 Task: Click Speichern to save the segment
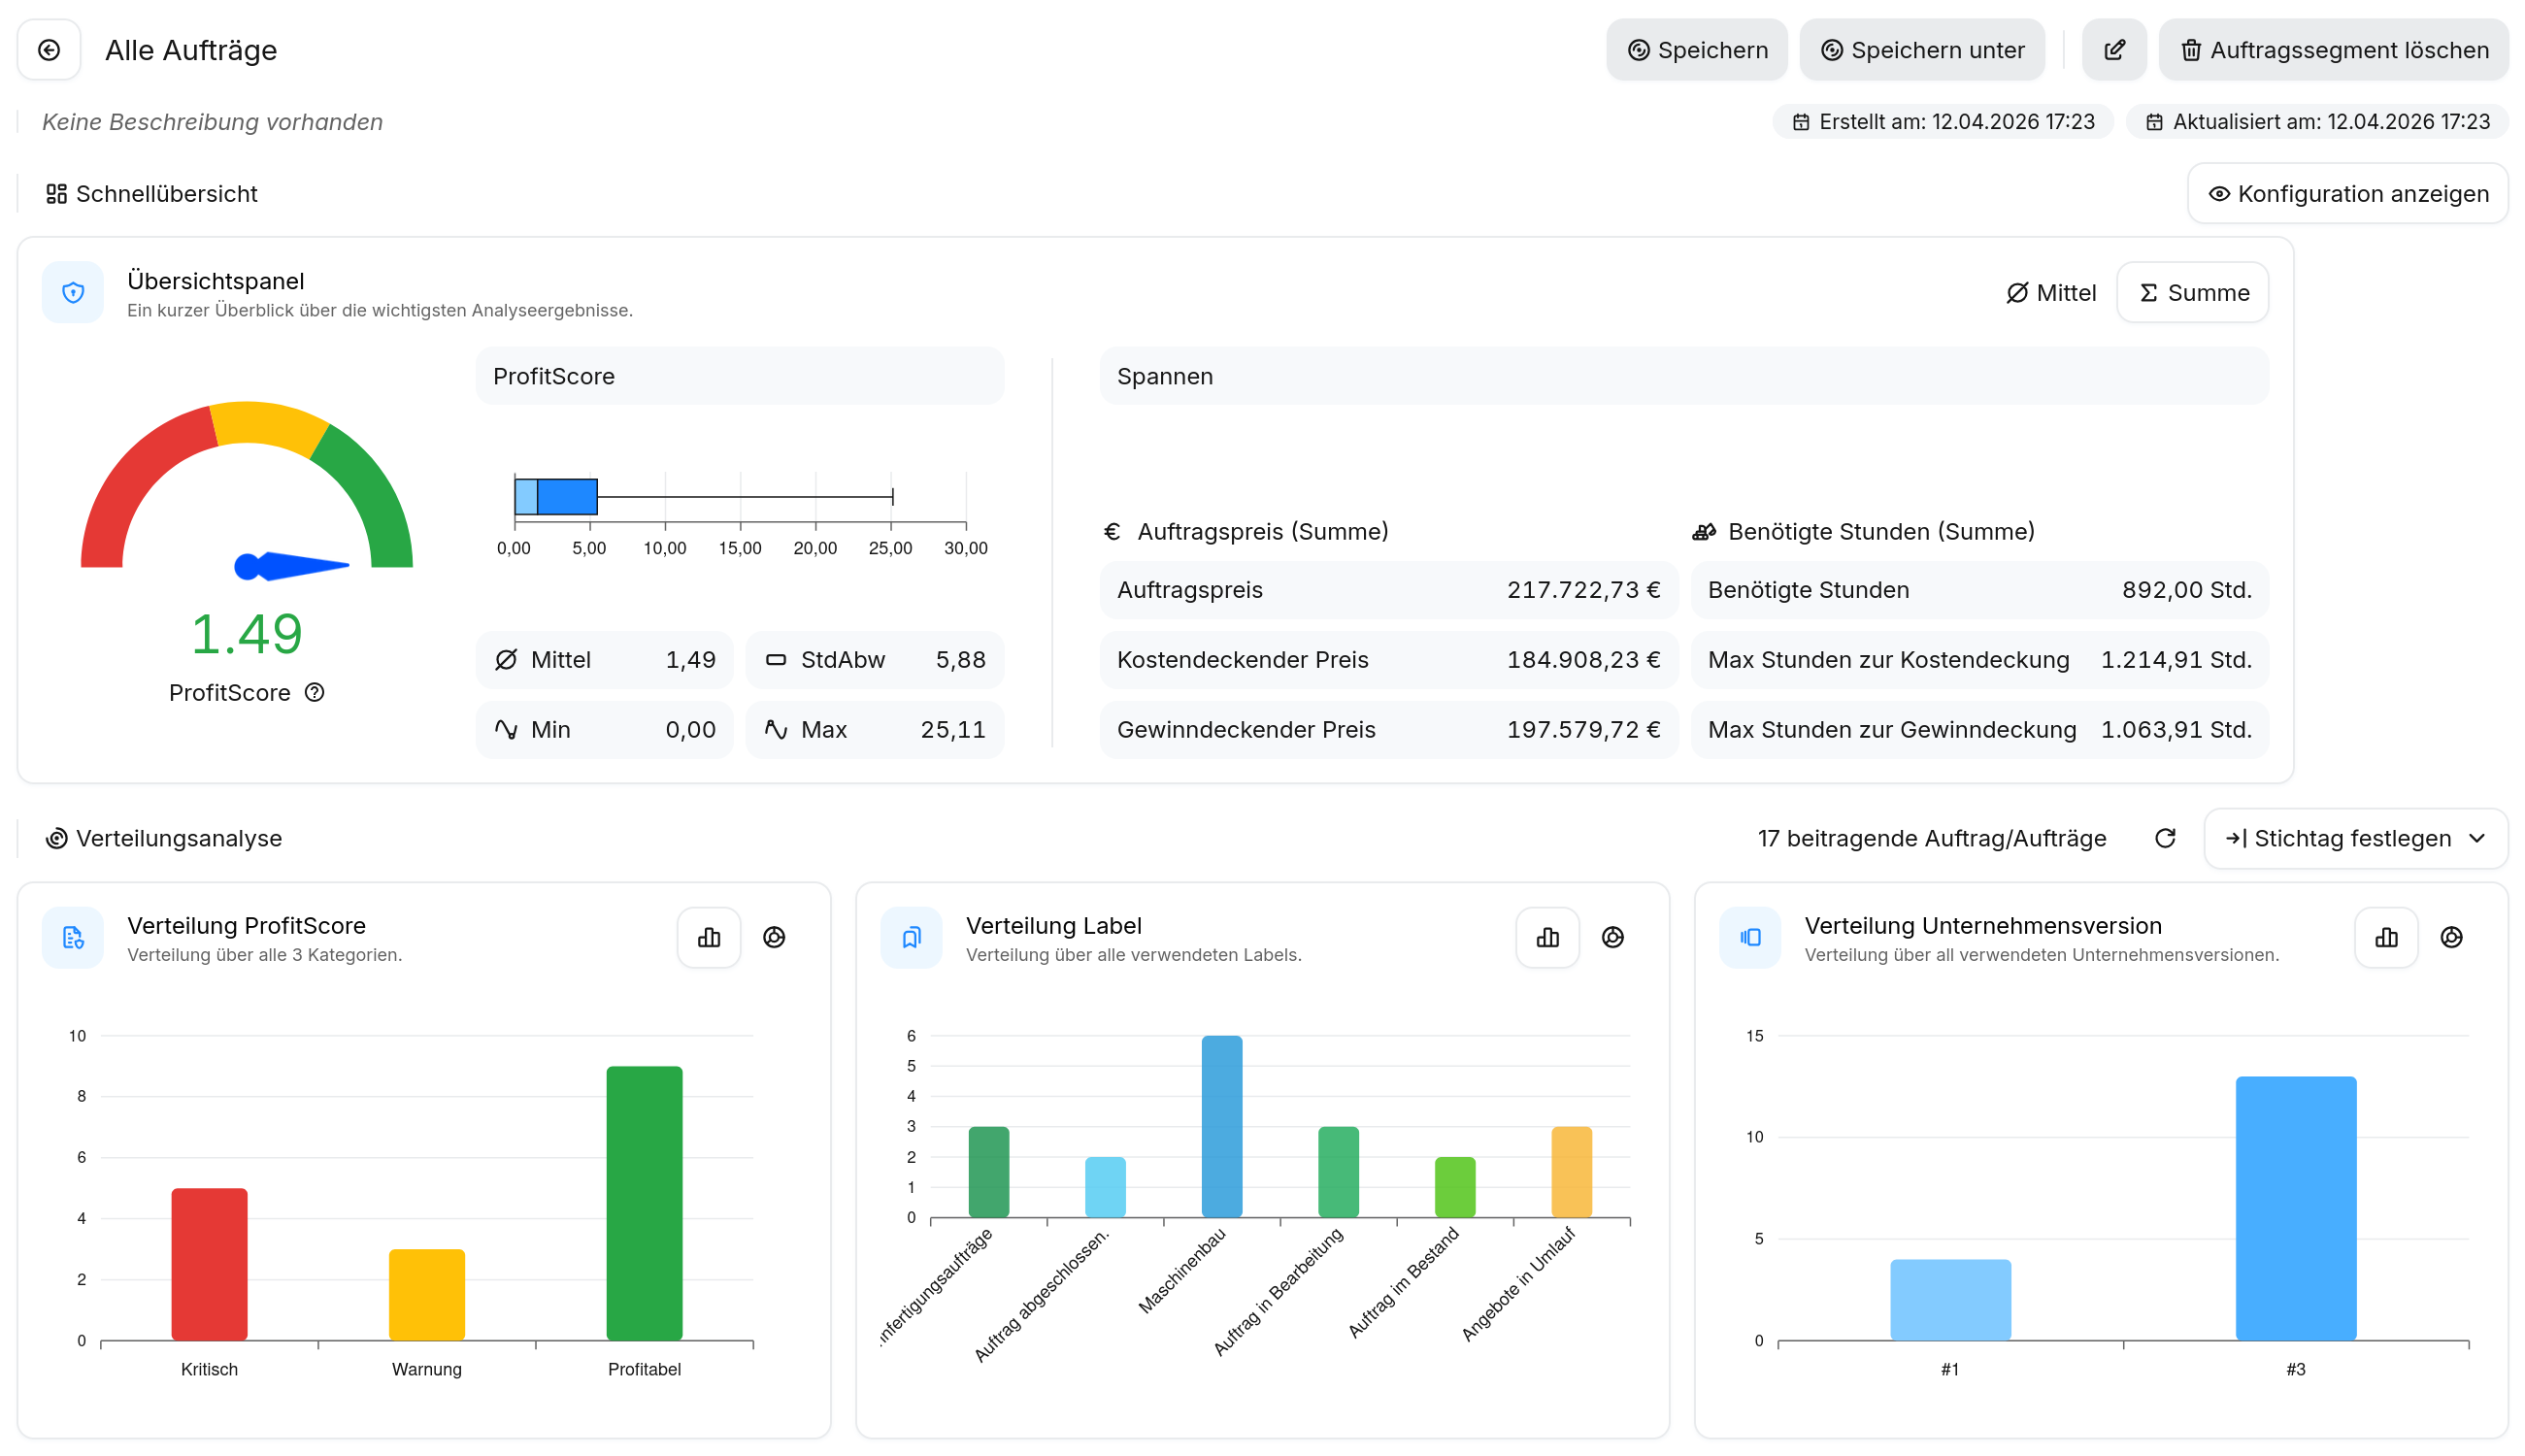click(1696, 50)
